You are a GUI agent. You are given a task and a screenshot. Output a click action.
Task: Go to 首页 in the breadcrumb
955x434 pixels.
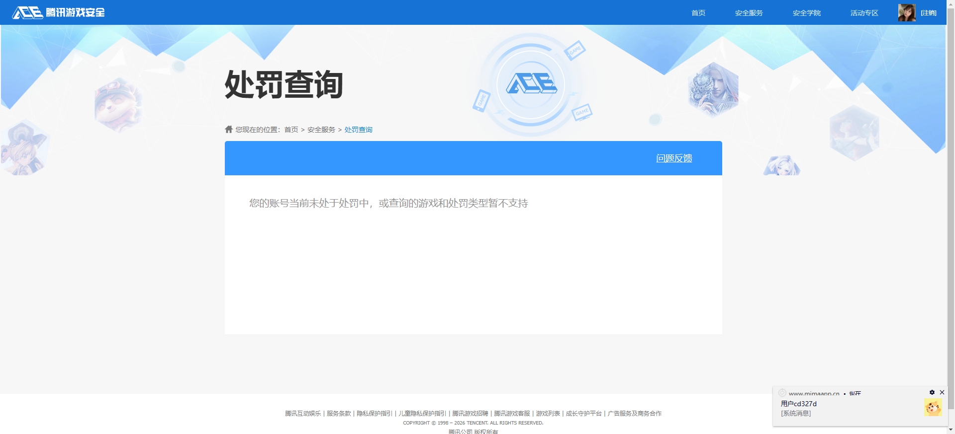[291, 130]
